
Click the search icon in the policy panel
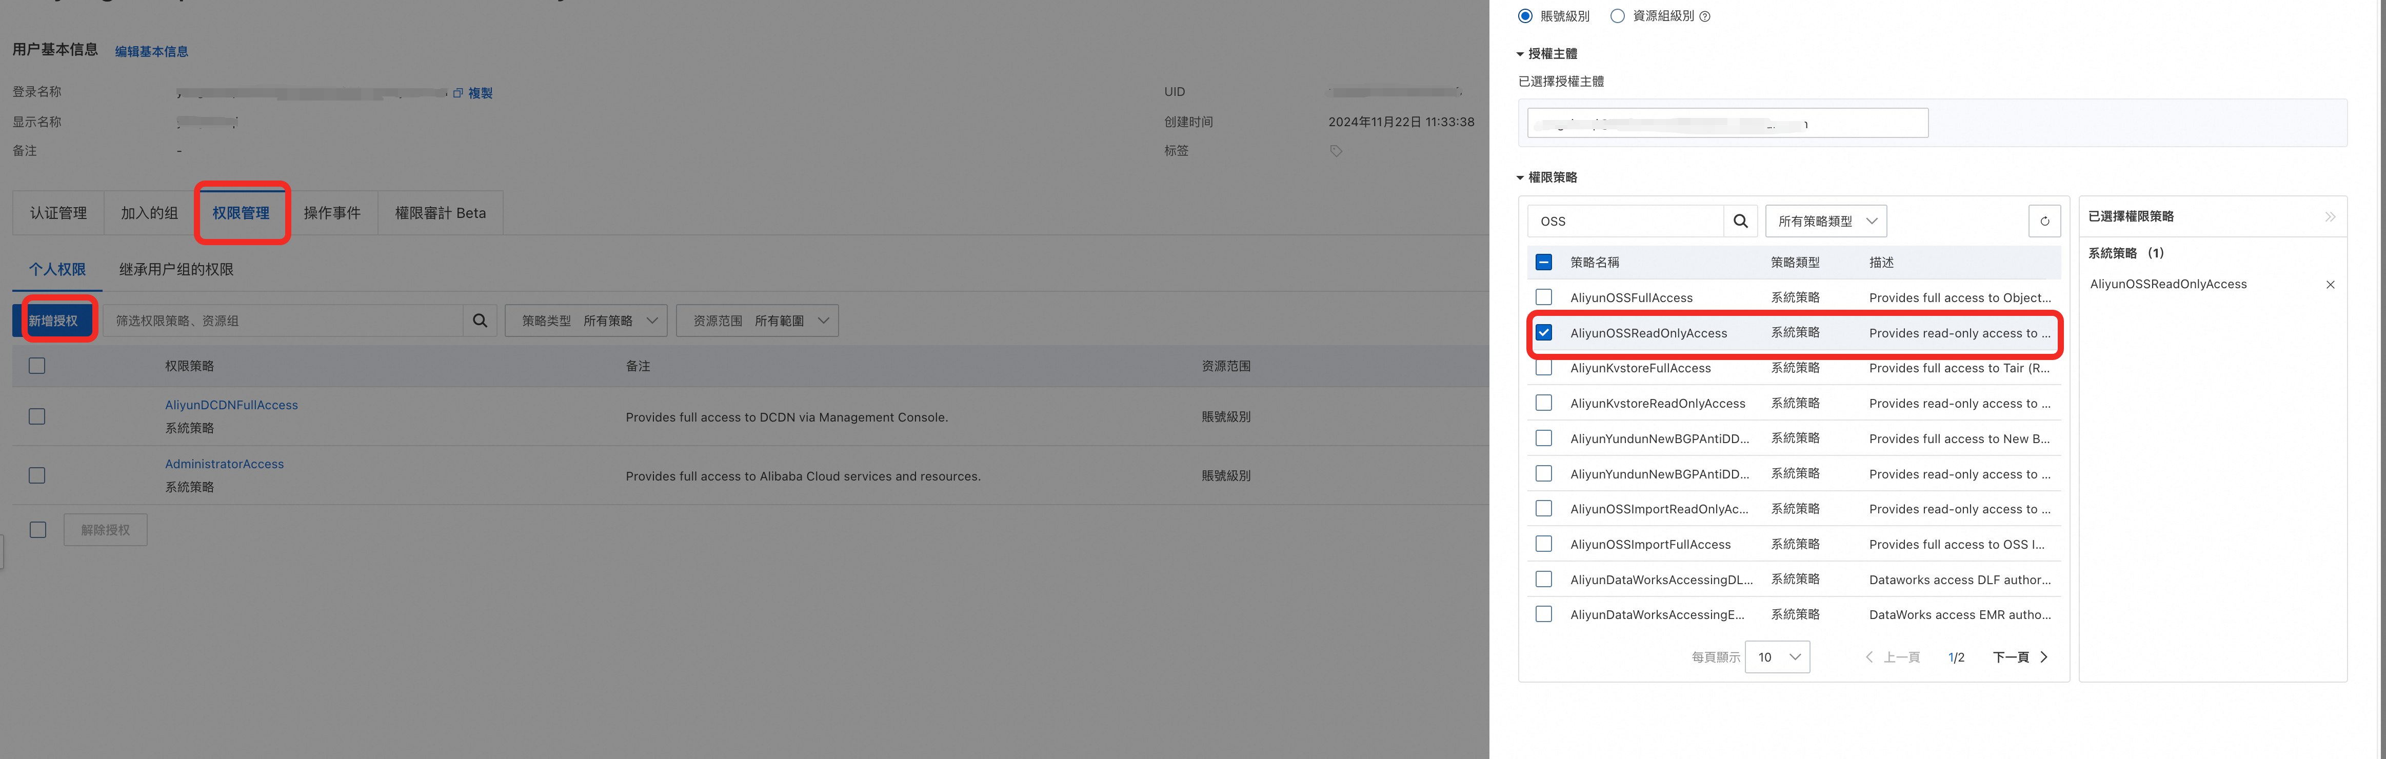[x=1739, y=221]
